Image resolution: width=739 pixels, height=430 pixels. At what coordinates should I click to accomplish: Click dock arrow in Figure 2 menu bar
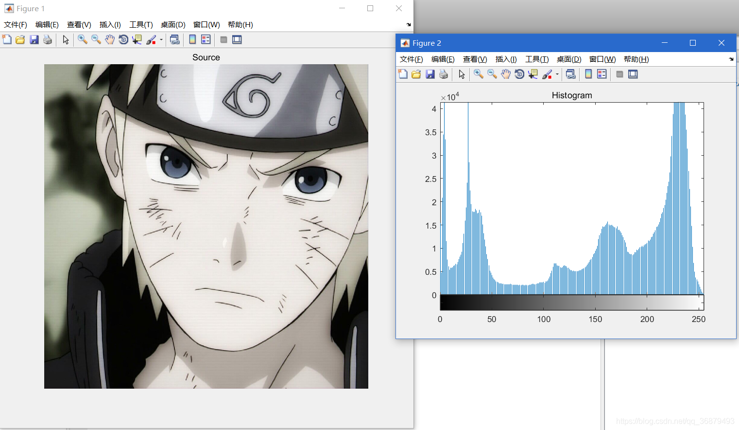point(731,59)
